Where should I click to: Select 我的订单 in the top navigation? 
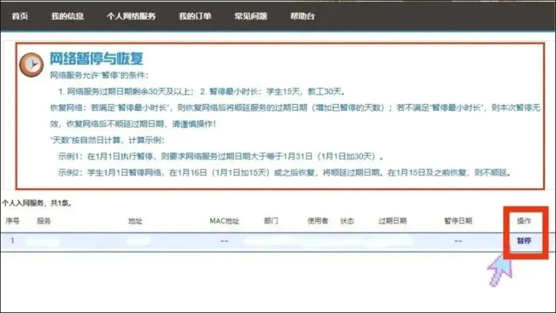click(195, 16)
